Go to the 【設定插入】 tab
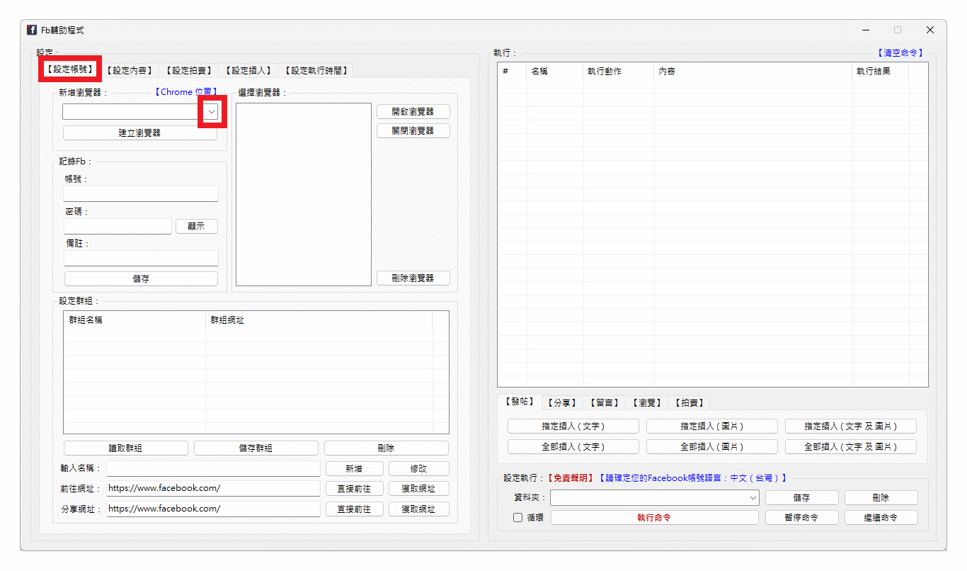The height and width of the screenshot is (571, 967). (248, 70)
